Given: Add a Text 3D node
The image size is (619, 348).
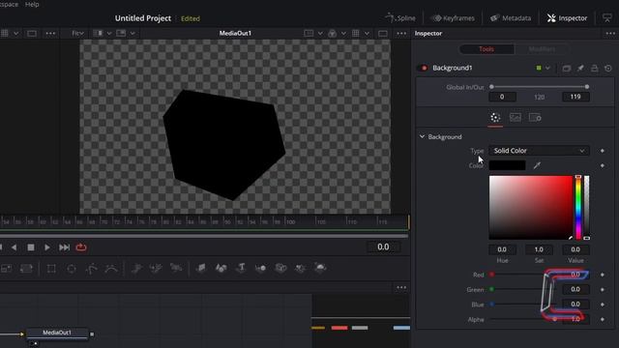Looking at the screenshot, I should click(x=241, y=269).
